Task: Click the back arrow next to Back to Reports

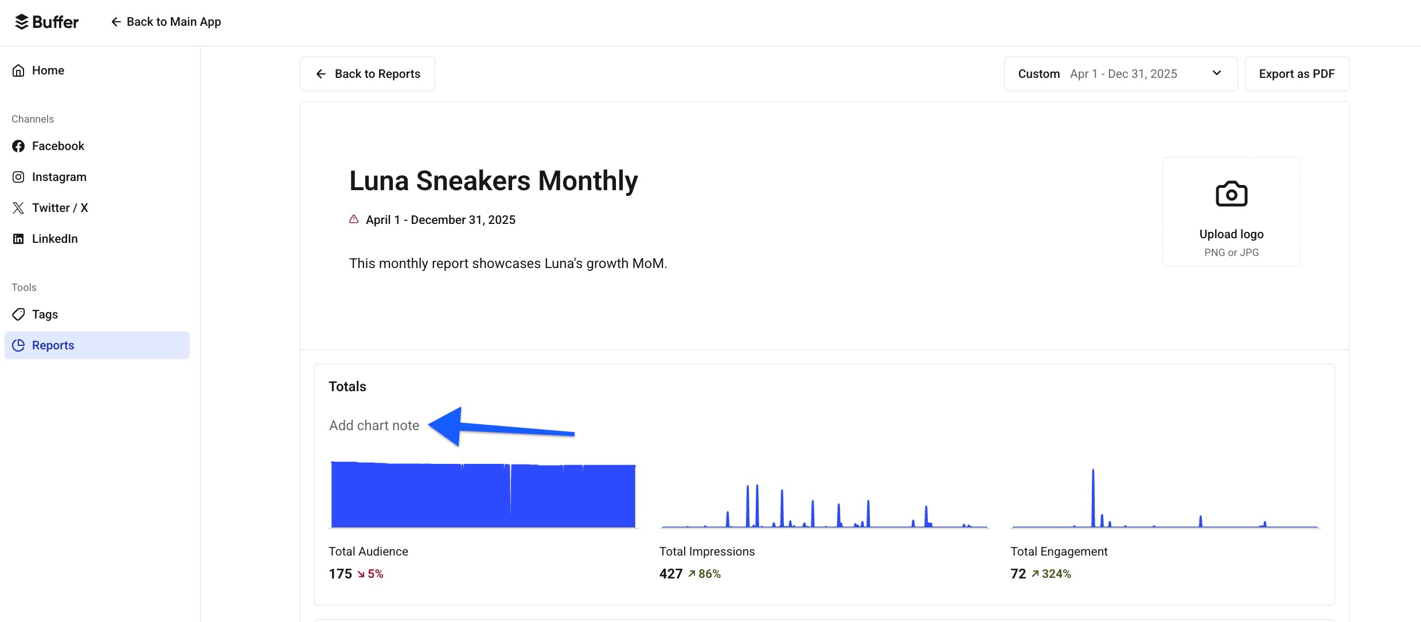Action: (321, 73)
